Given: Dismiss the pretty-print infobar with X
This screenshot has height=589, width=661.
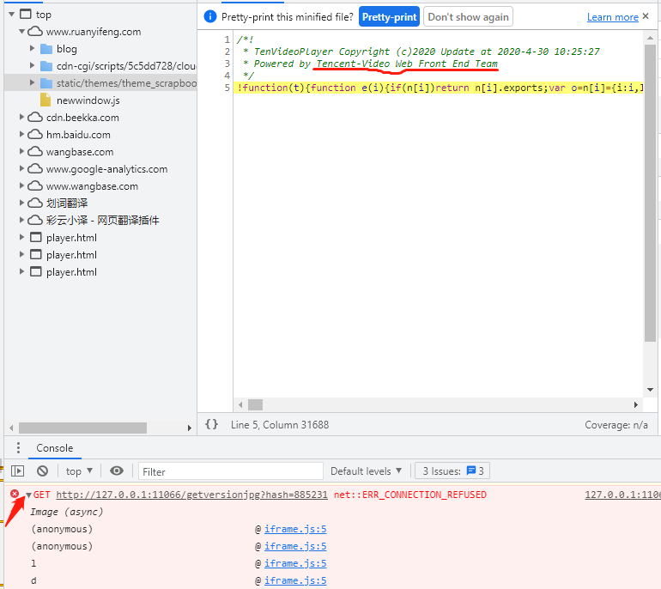Looking at the screenshot, I should tap(646, 16).
